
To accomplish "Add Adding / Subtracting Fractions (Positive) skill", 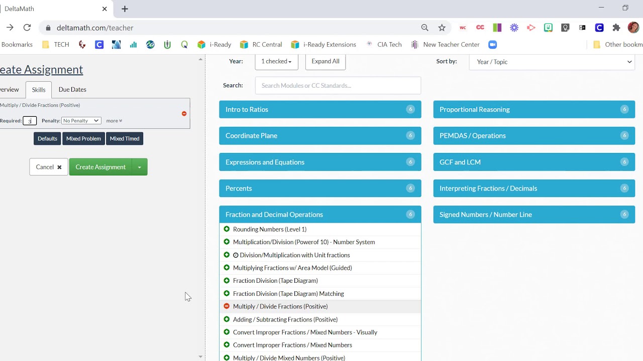I will (227, 319).
